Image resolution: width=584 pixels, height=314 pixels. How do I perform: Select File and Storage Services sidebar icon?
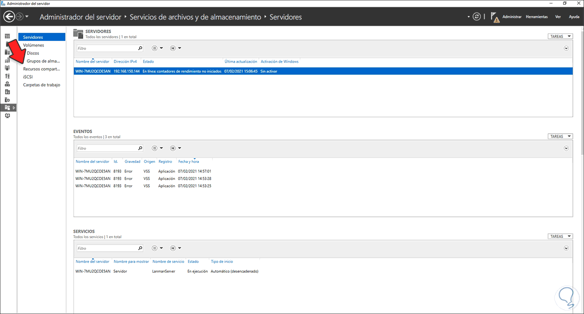pyautogui.click(x=7, y=107)
